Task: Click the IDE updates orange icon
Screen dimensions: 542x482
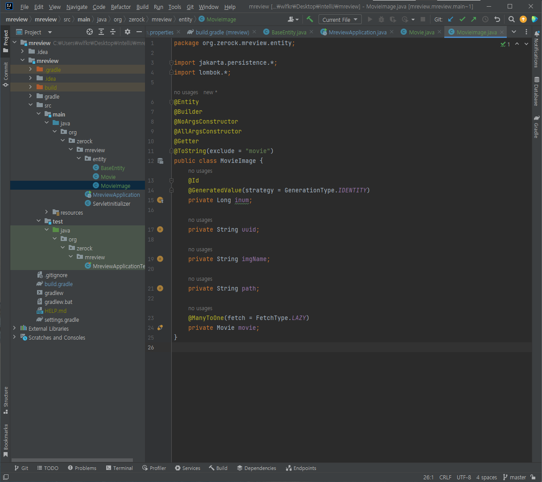Action: click(x=523, y=19)
